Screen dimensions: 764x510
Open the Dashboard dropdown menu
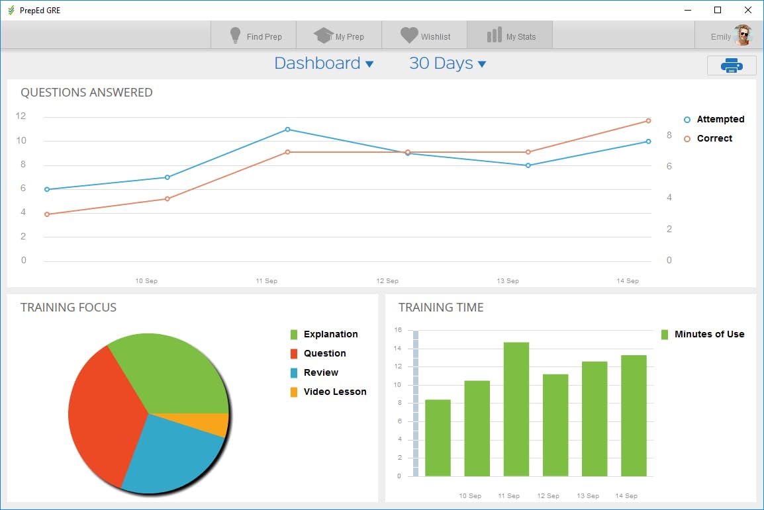(x=324, y=64)
